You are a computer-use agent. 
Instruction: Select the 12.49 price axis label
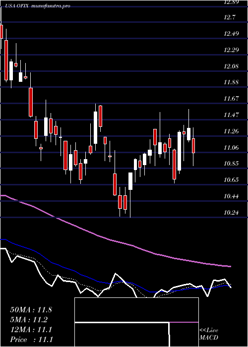coord(232,34)
